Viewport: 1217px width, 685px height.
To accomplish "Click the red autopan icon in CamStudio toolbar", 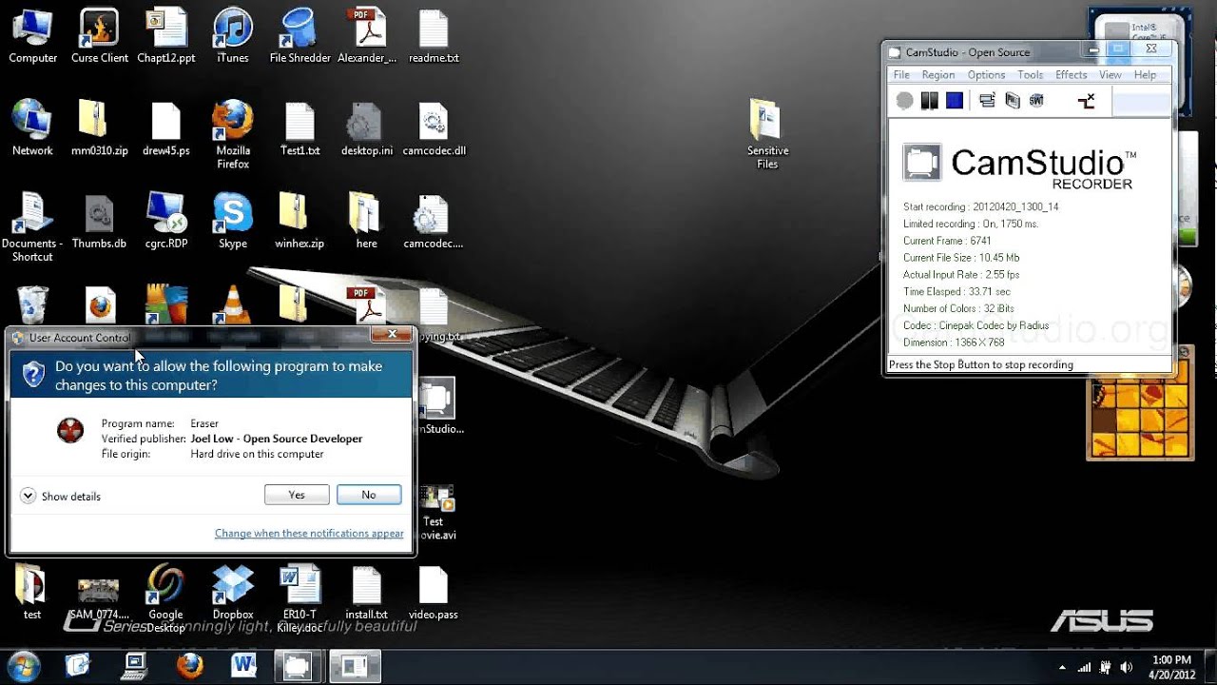I will click(x=1087, y=101).
